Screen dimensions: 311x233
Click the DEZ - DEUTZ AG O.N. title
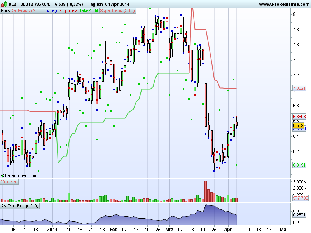click(x=30, y=4)
